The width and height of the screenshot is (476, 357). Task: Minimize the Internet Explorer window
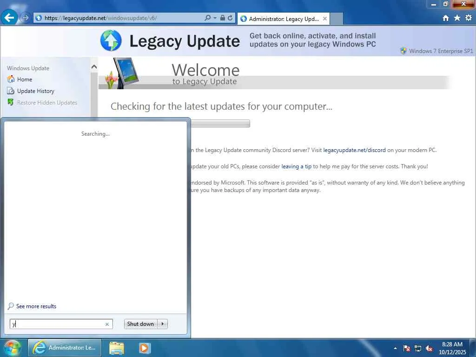pos(434,4)
